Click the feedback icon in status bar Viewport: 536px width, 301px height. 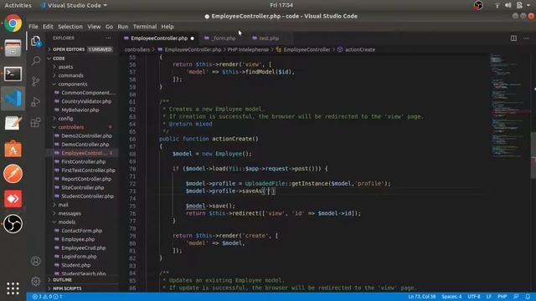click(x=516, y=297)
